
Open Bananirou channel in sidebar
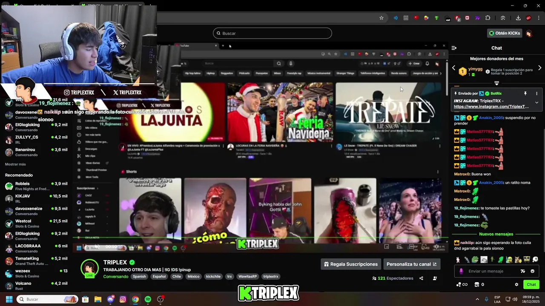[x=36, y=152]
